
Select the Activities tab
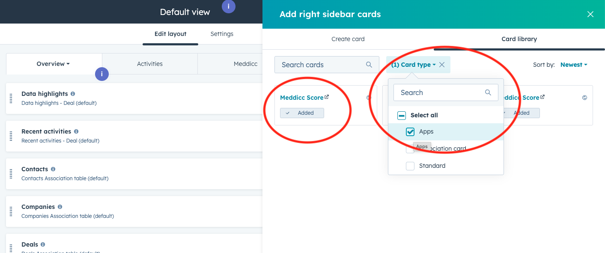pos(149,63)
